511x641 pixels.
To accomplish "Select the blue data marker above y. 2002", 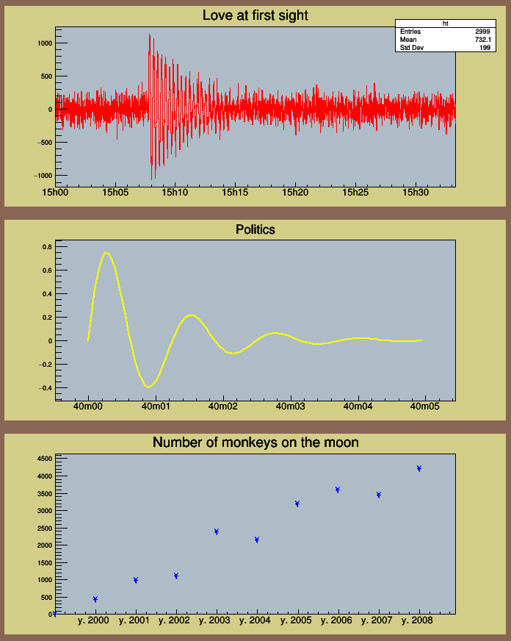I will [x=176, y=576].
